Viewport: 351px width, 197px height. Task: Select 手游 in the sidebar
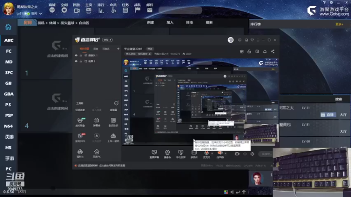8,158
